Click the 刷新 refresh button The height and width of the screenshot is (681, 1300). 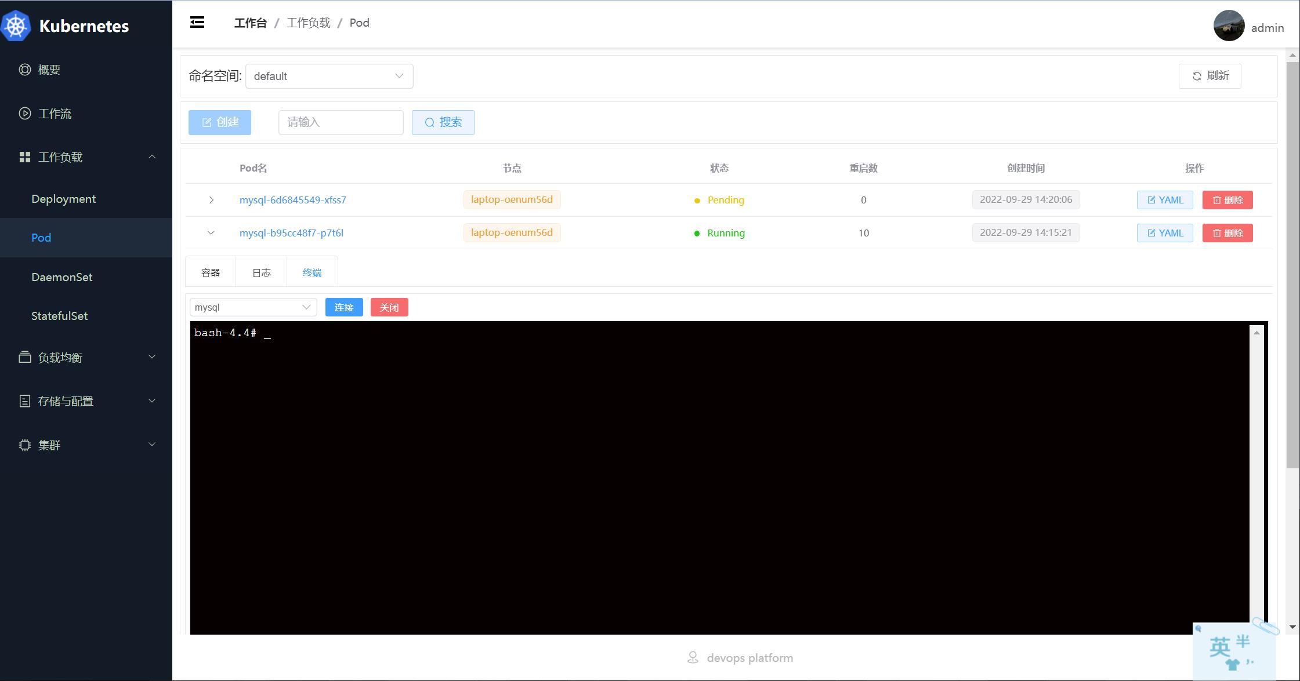(x=1210, y=76)
